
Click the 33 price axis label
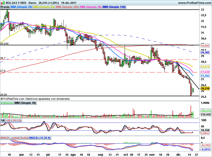click(x=203, y=10)
